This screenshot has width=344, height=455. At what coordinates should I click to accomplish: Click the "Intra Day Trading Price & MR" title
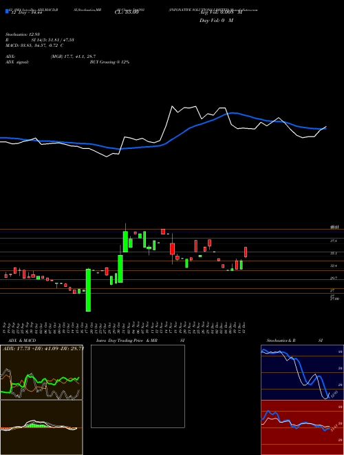pos(127,341)
